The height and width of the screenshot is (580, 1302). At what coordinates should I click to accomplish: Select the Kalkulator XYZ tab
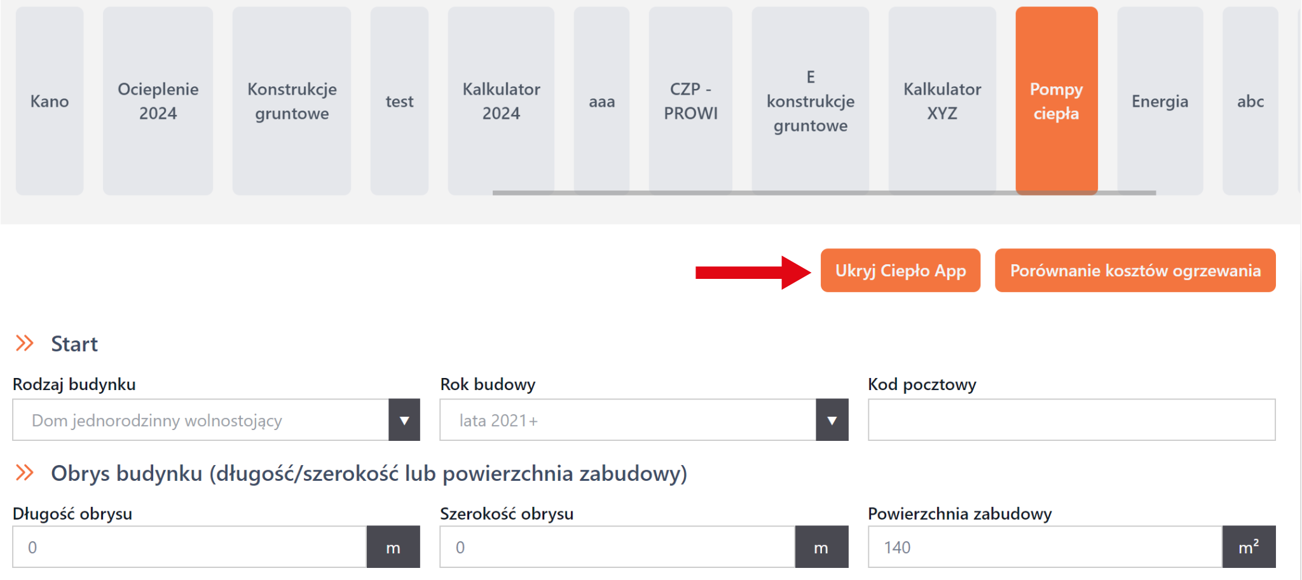(x=942, y=101)
